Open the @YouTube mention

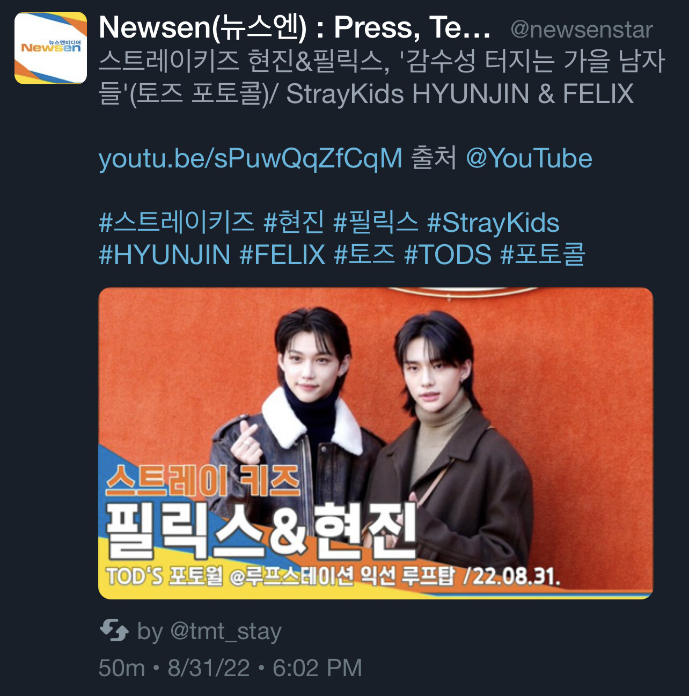tap(529, 159)
